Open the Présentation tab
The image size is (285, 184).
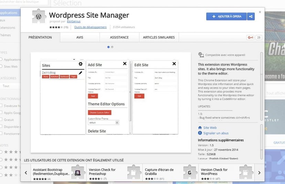point(40,37)
